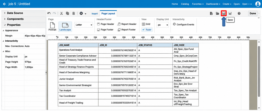Click the Redo arrow icon

click(x=54, y=14)
